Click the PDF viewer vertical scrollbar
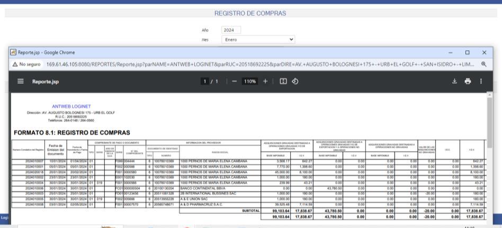 click(489, 123)
